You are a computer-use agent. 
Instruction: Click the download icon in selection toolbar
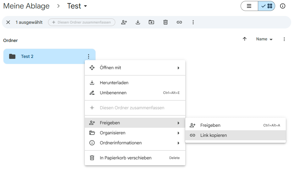click(x=138, y=22)
